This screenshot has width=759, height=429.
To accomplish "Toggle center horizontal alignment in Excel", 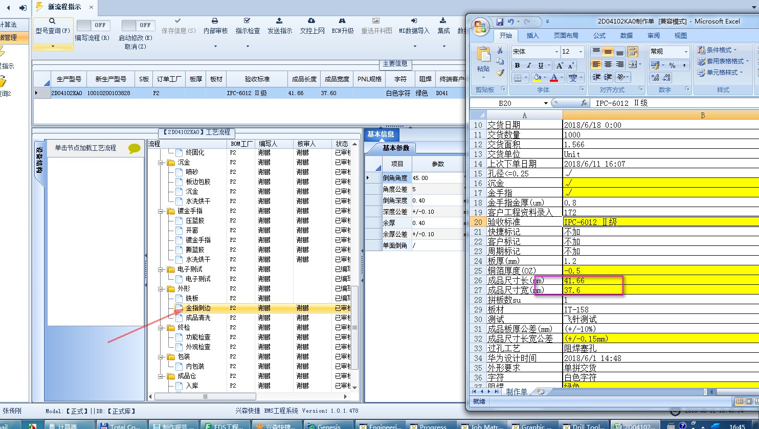I will [608, 64].
